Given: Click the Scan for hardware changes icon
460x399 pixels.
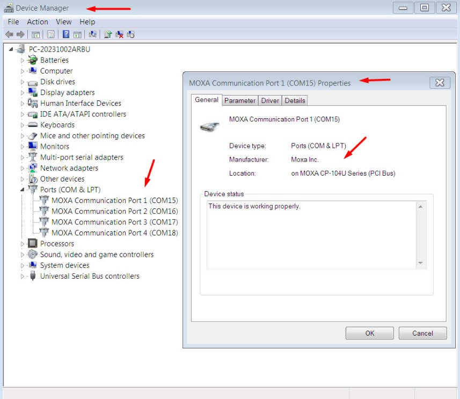Looking at the screenshot, I should pyautogui.click(x=93, y=34).
